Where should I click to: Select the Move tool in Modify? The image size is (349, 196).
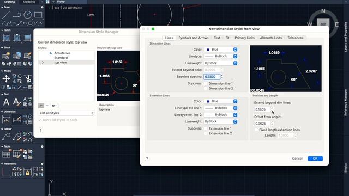pos(6,78)
